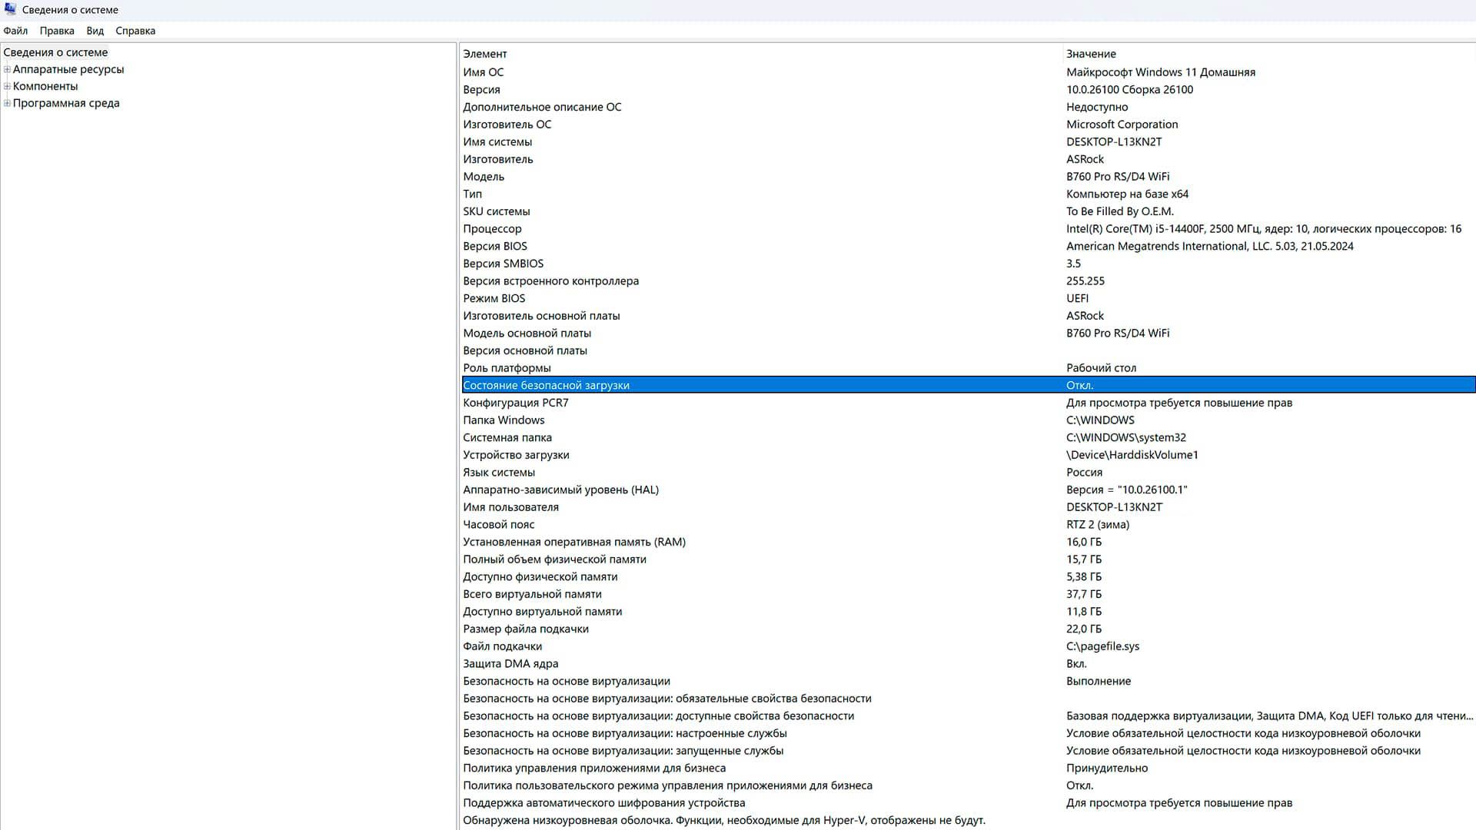Expand the Аппаратные ресурсы tree node

click(x=7, y=69)
